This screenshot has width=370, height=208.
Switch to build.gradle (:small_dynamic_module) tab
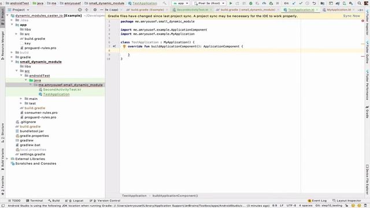(x=247, y=10)
